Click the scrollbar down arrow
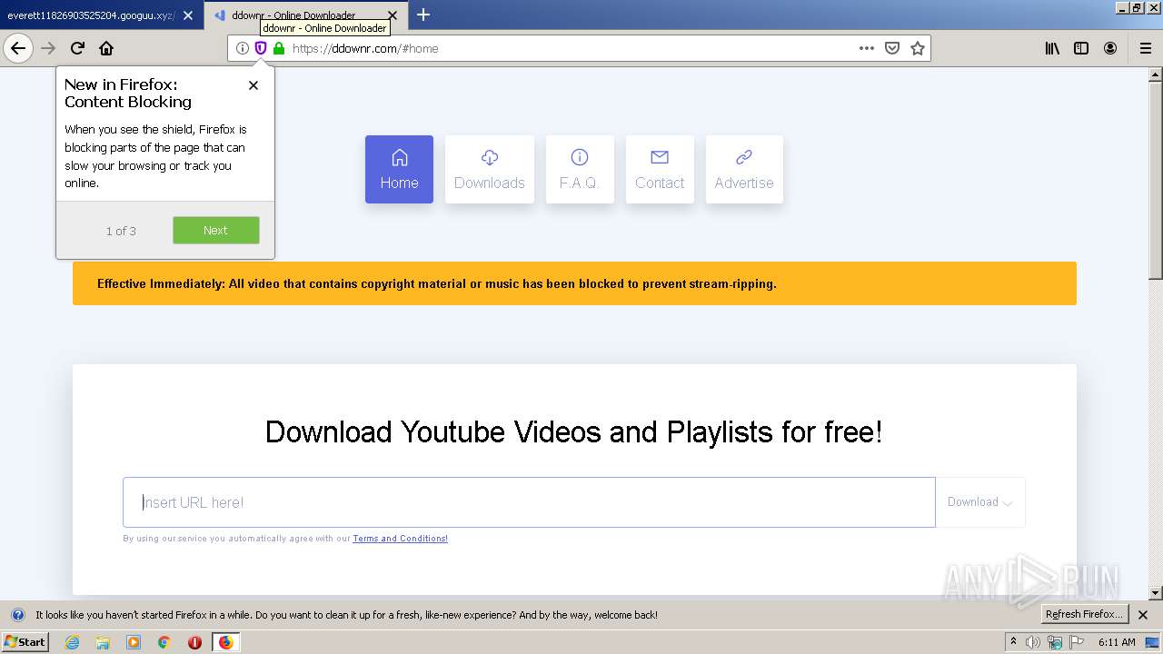The image size is (1163, 654). pyautogui.click(x=1156, y=593)
